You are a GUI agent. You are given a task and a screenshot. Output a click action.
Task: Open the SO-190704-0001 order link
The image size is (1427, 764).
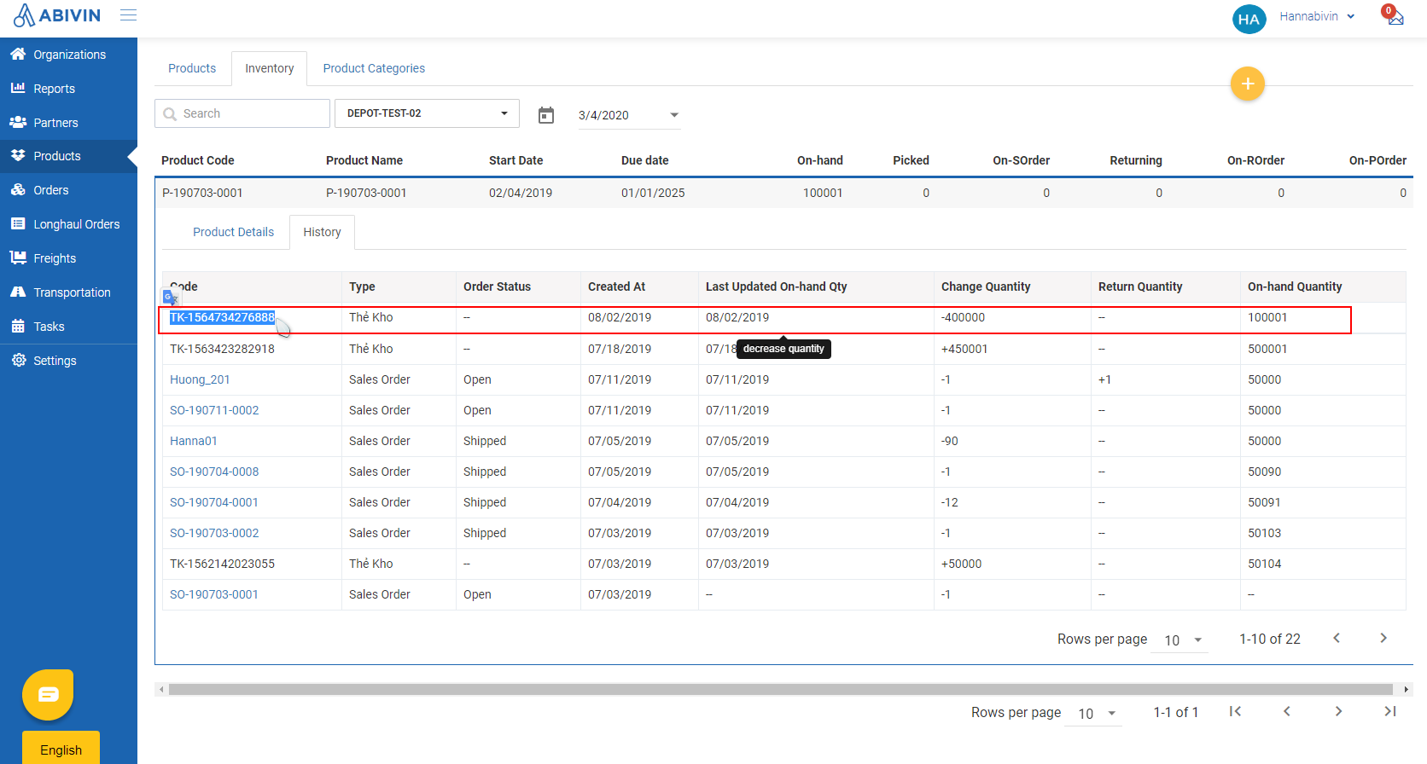pyautogui.click(x=214, y=502)
